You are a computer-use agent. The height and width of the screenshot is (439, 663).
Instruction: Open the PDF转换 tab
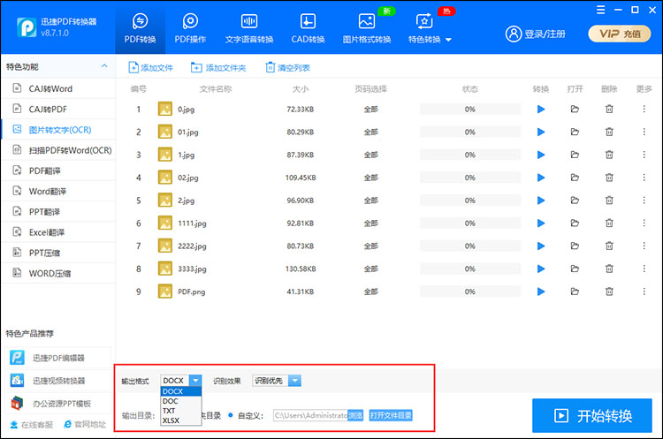[x=140, y=28]
